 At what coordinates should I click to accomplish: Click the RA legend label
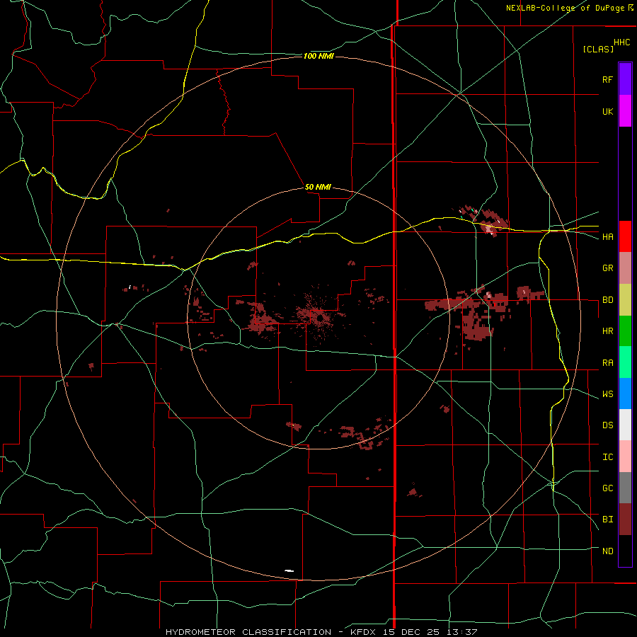(x=607, y=363)
